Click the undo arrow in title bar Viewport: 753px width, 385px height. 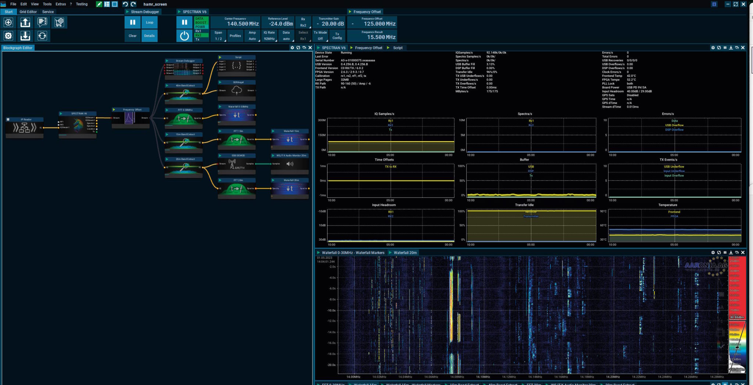coord(125,4)
